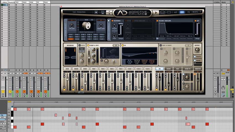Enable the Noise section power button
The width and height of the screenshot is (235, 132).
79,45
